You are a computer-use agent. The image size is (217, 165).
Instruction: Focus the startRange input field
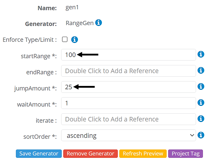click(x=135, y=55)
